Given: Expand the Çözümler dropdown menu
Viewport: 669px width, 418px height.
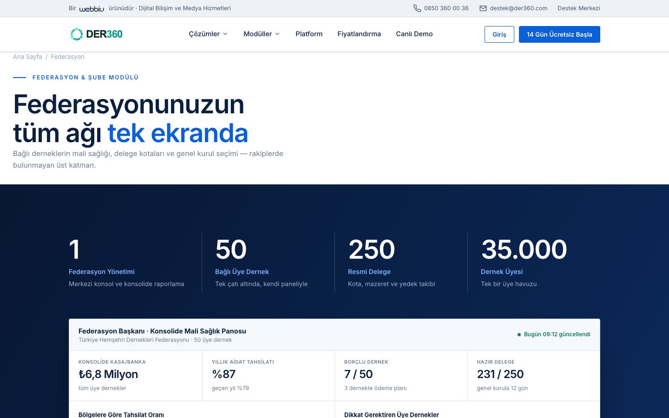Looking at the screenshot, I should 208,34.
